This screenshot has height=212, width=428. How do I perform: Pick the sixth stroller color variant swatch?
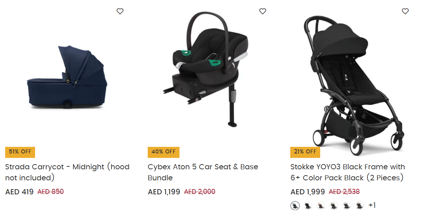360,206
